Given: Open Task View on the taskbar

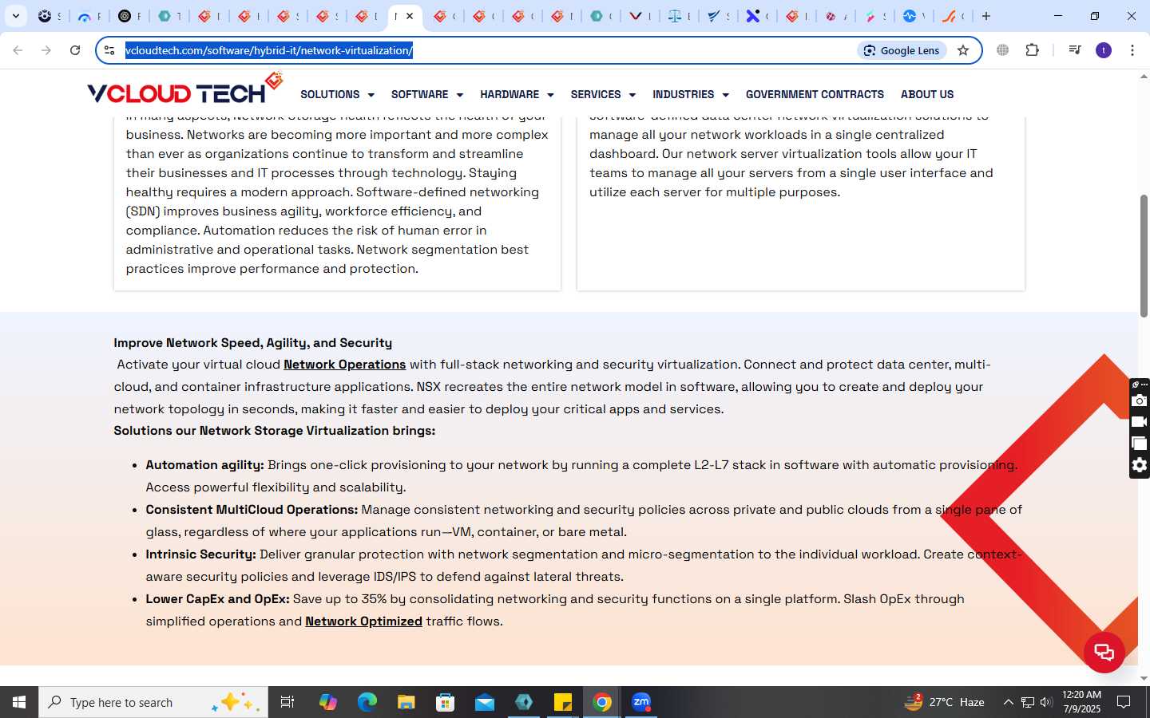Looking at the screenshot, I should pyautogui.click(x=287, y=702).
